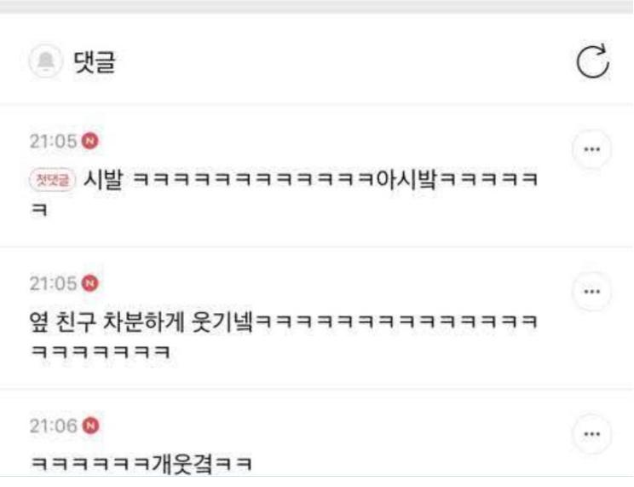Tap the phrase 옆 친구 차분하게 웃기넴
This screenshot has height=487, width=634.
pyautogui.click(x=141, y=322)
